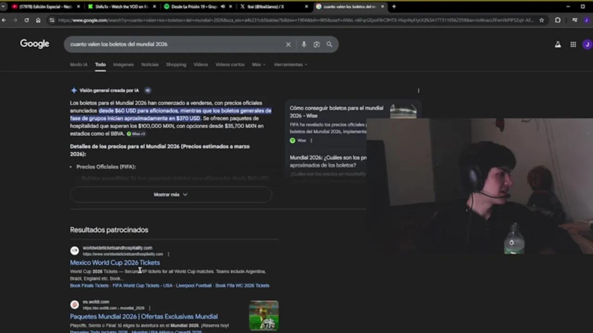The height and width of the screenshot is (333, 593).
Task: Click the soccer image ad thumbnail
Action: (x=264, y=315)
